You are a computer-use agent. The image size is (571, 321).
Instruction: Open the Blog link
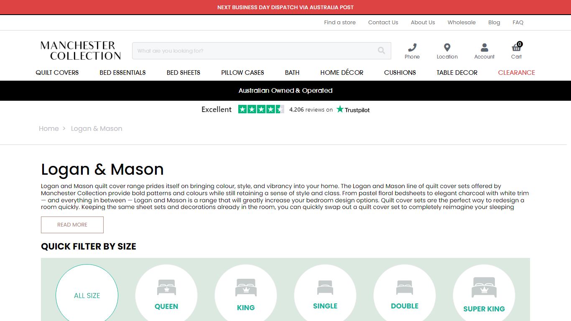[494, 23]
